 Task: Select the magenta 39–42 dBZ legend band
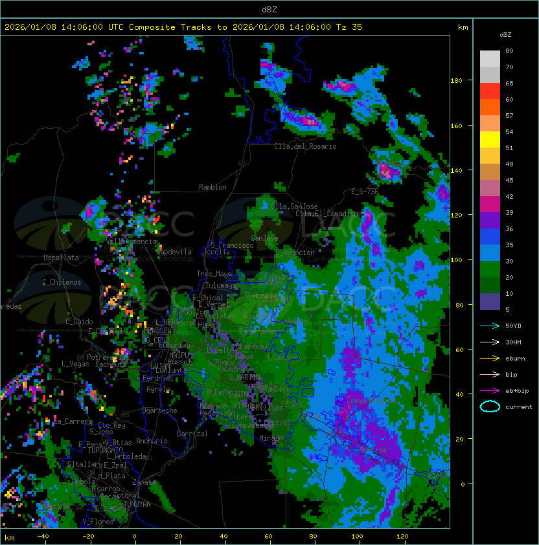pos(490,205)
